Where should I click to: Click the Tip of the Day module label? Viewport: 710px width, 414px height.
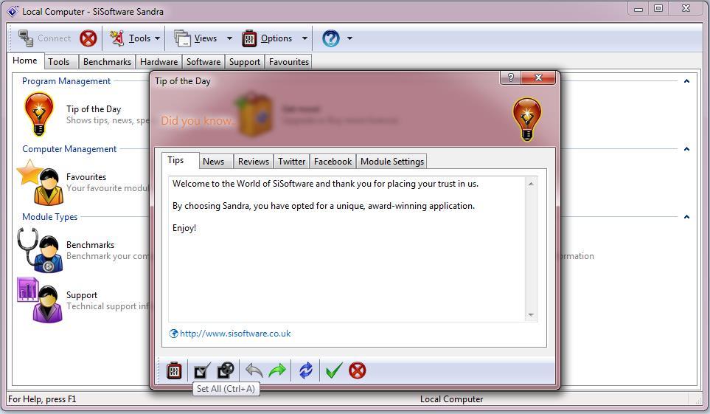pyautogui.click(x=94, y=109)
